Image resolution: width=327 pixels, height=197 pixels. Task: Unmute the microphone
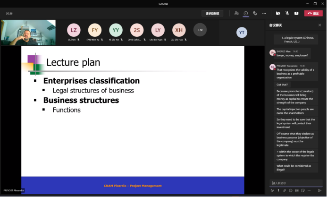tap(287, 13)
